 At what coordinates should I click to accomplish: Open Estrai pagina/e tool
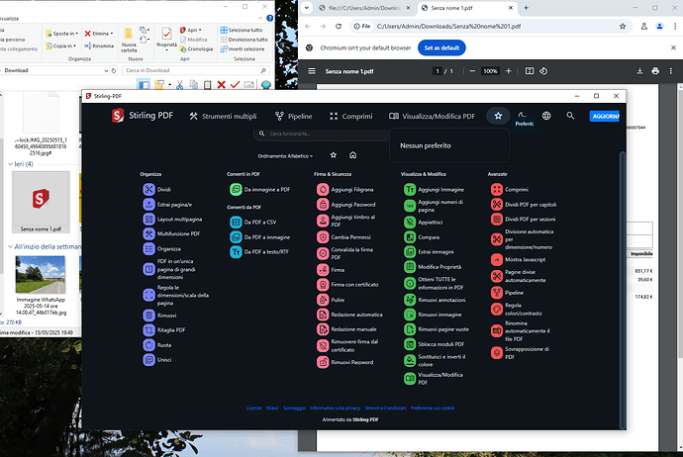(167, 204)
